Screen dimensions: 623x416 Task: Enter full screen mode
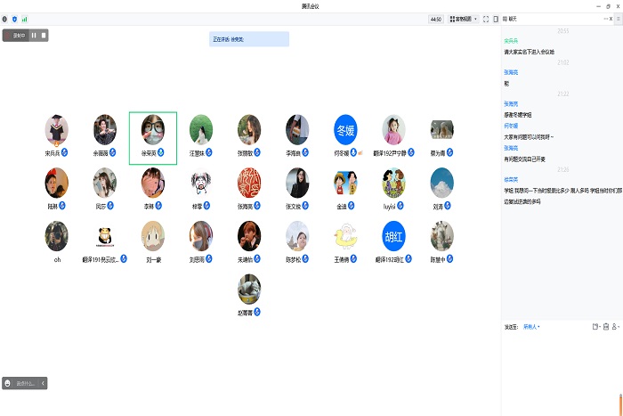point(486,18)
